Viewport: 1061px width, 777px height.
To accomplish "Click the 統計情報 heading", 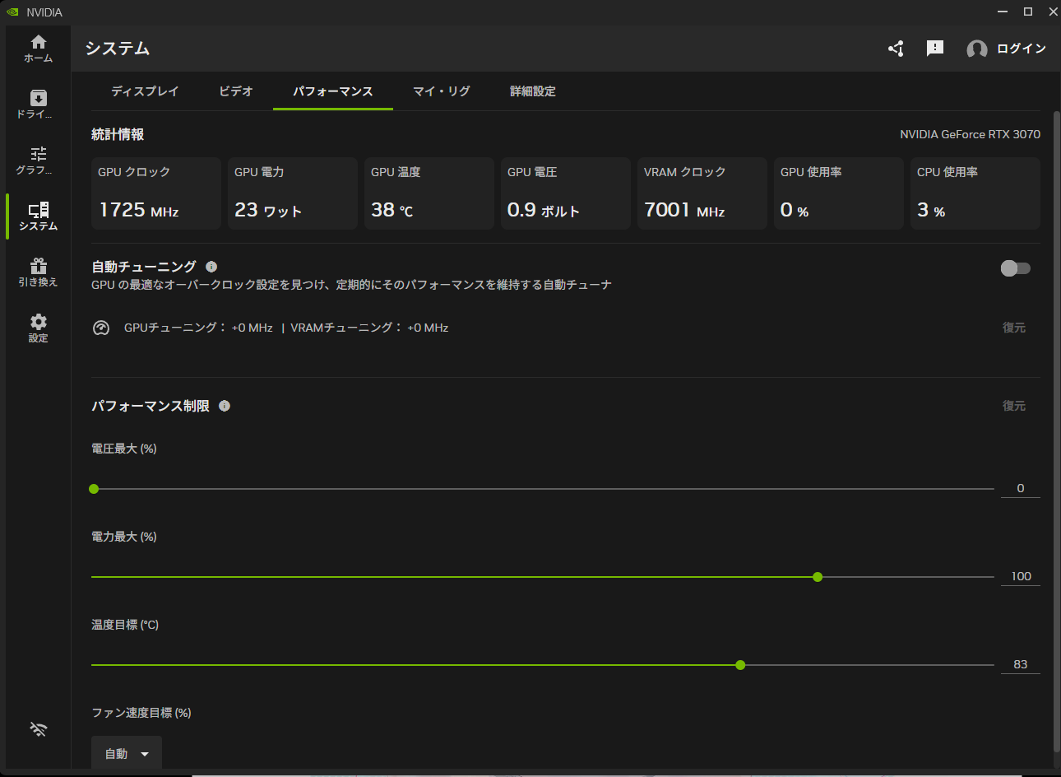I will click(x=118, y=134).
